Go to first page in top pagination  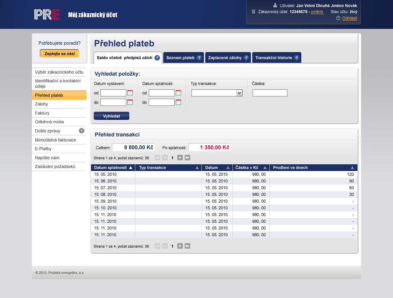click(158, 158)
